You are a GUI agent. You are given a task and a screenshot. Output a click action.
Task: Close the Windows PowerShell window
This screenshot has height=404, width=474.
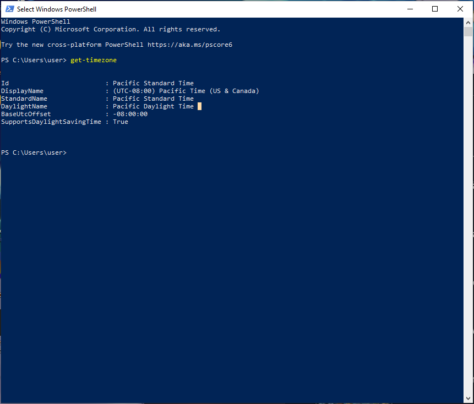[460, 9]
